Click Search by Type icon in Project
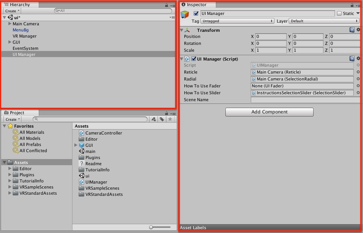The image size is (363, 233). tap(153, 119)
